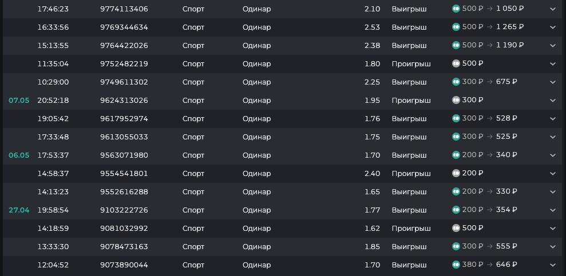566x276 pixels.
Task: Click the 27.04 date label
Action: point(19,210)
